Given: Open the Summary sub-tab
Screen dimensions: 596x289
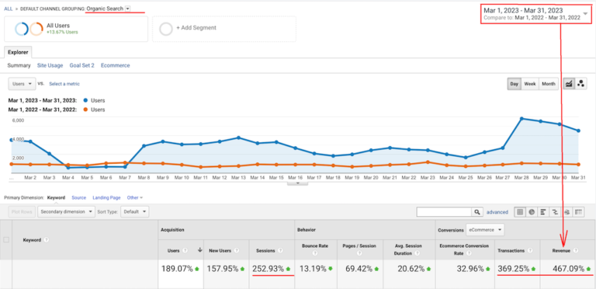Looking at the screenshot, I should [19, 65].
